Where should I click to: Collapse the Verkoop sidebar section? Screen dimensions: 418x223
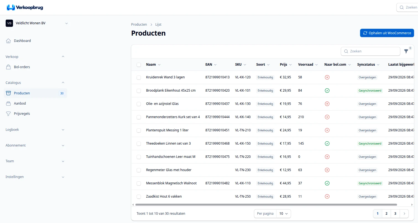pos(35,57)
